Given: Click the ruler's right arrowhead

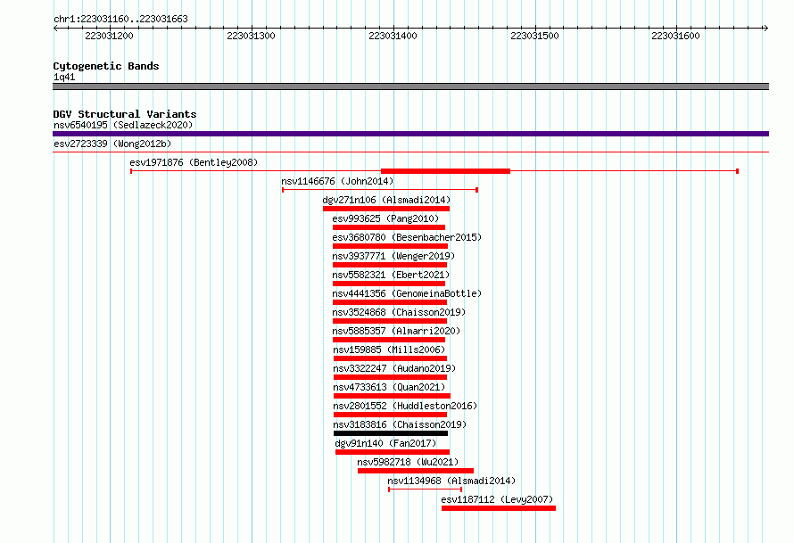Looking at the screenshot, I should click(x=765, y=28).
